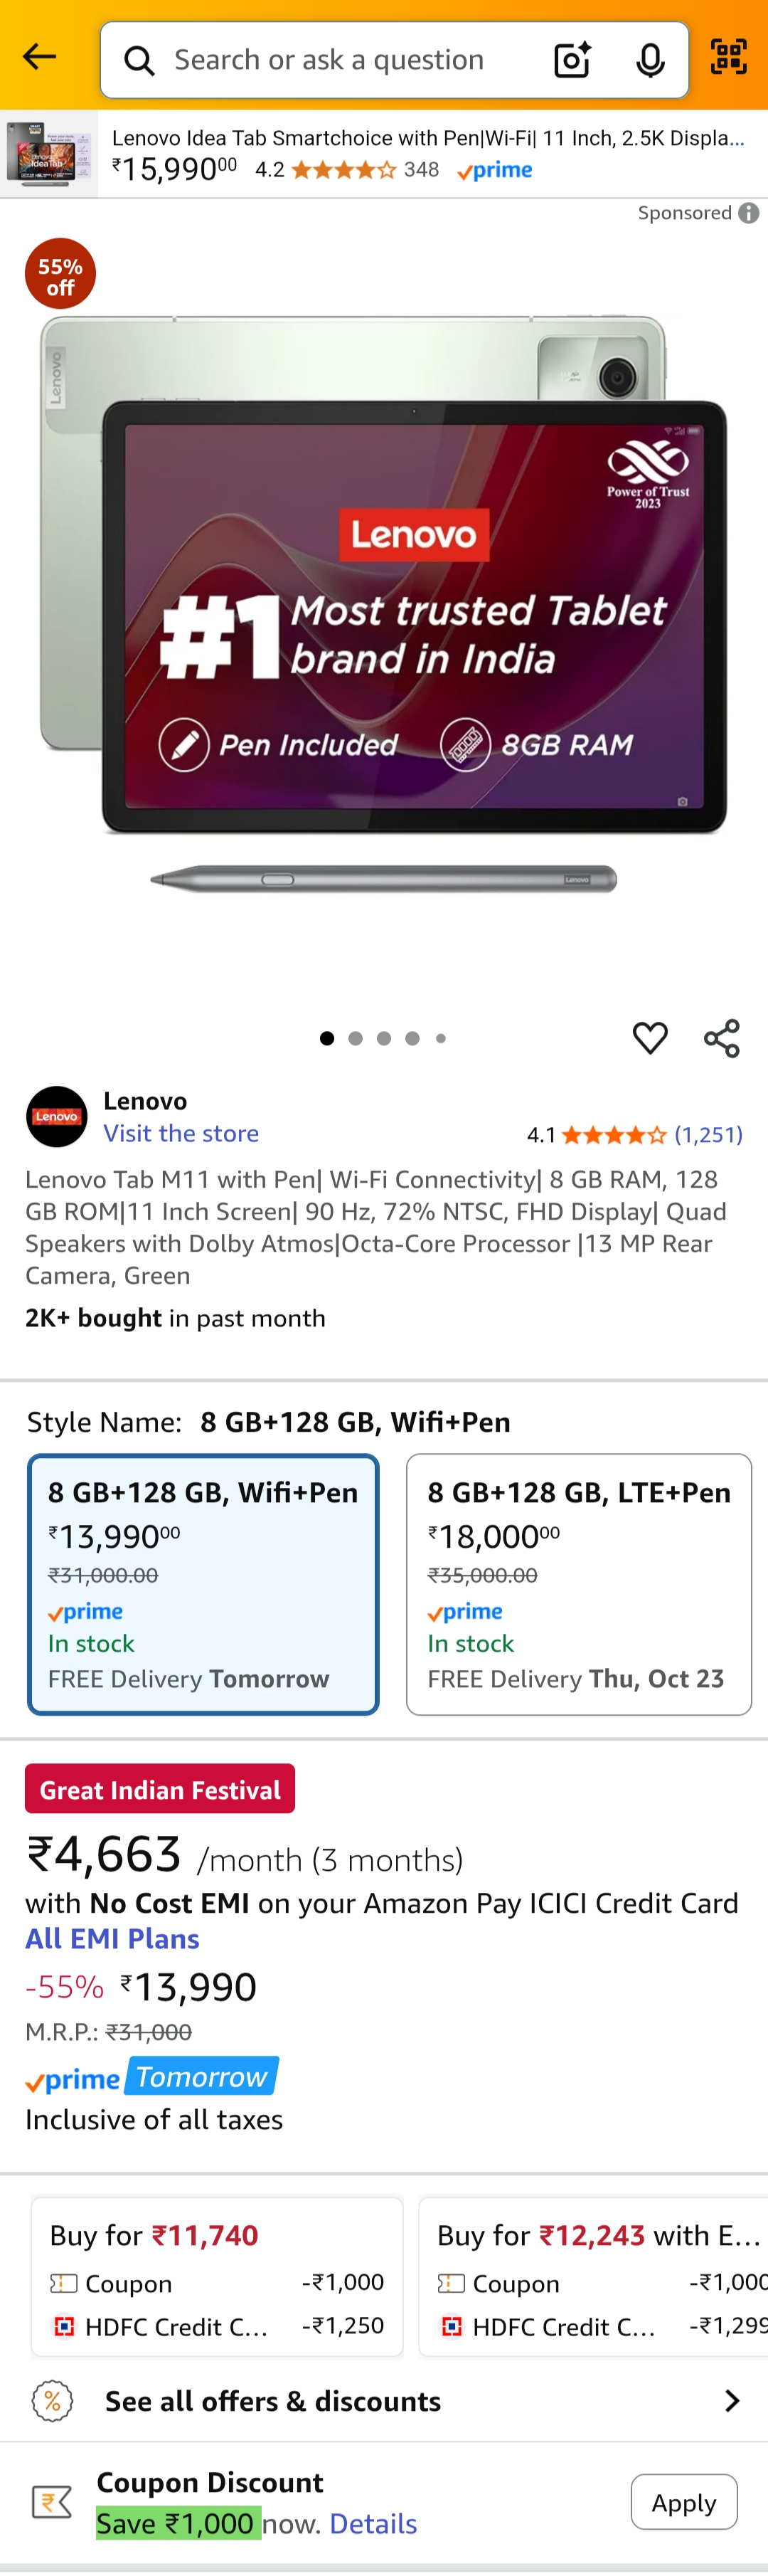Open the QR code scanner icon
The width and height of the screenshot is (768, 2576).
[x=728, y=57]
